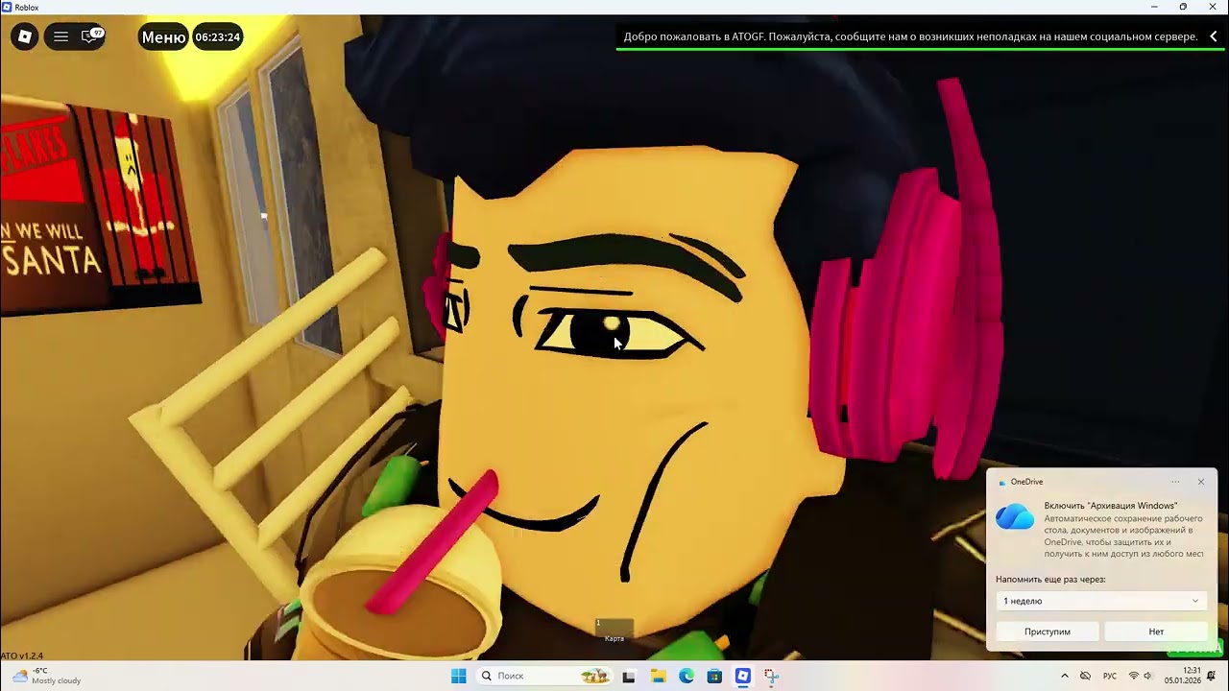The width and height of the screenshot is (1229, 691).
Task: Minimize the Roblox window
Action: click(1154, 7)
